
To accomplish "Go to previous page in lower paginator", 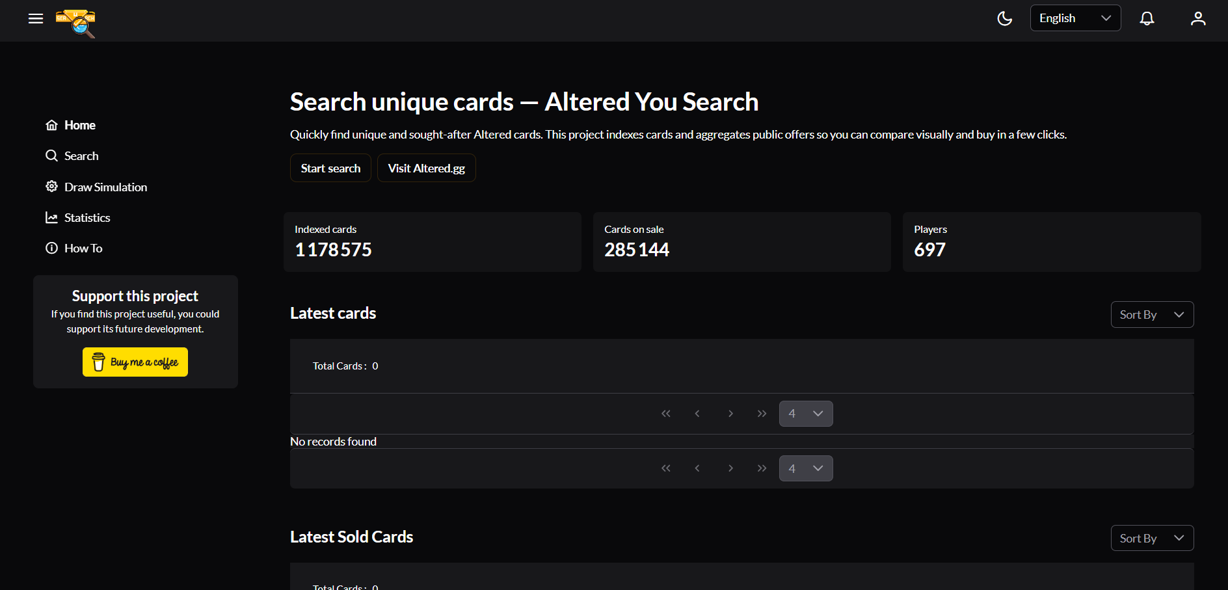I will [697, 468].
